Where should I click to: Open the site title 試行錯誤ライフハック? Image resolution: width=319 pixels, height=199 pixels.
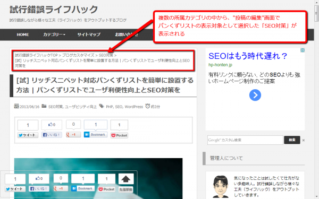[54, 10]
